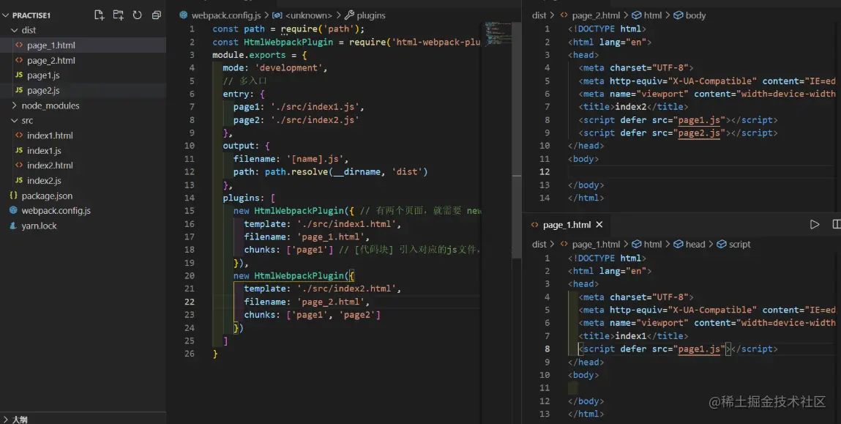
Task: Click line number 12 in page_2.html editor
Action: click(545, 172)
